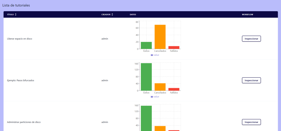The image size is (281, 131).
Task: Click orange Cancelados bar in Liberar espacio chart
Action: pyautogui.click(x=160, y=37)
